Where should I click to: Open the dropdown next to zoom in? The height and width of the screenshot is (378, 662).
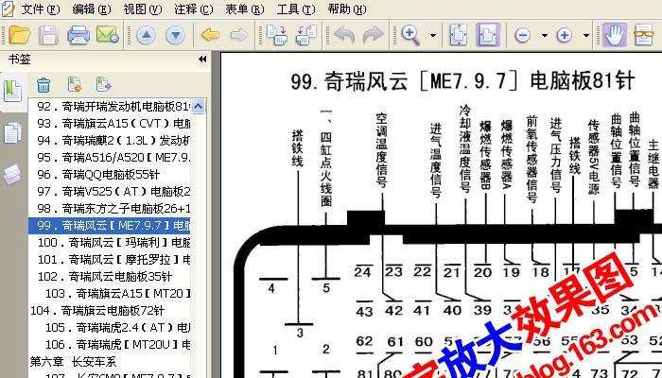(586, 36)
